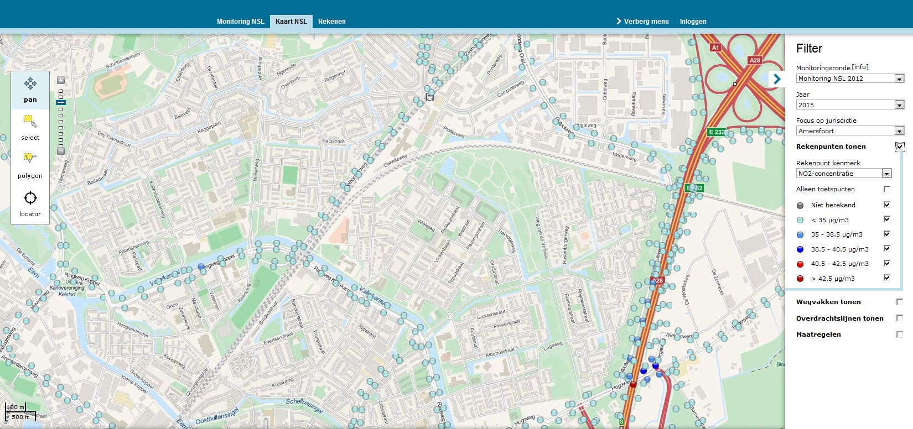This screenshot has height=429, width=913.
Task: Select the blue calculation point on Ringweg Koppel
Action: (201, 266)
